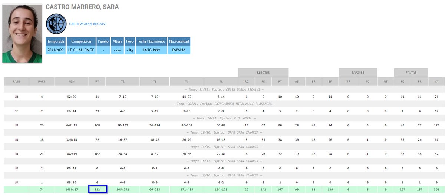Viewport: 445px width, 196px height.
Task: Click the Competicion header cell
Action: pyautogui.click(x=81, y=41)
